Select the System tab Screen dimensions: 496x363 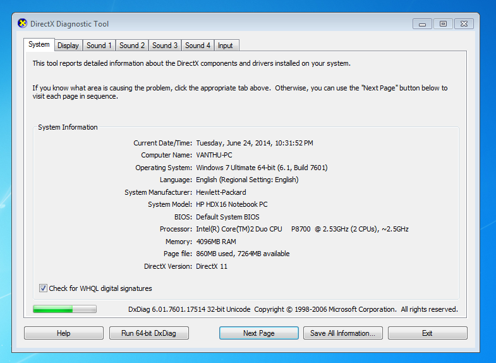pyautogui.click(x=39, y=44)
